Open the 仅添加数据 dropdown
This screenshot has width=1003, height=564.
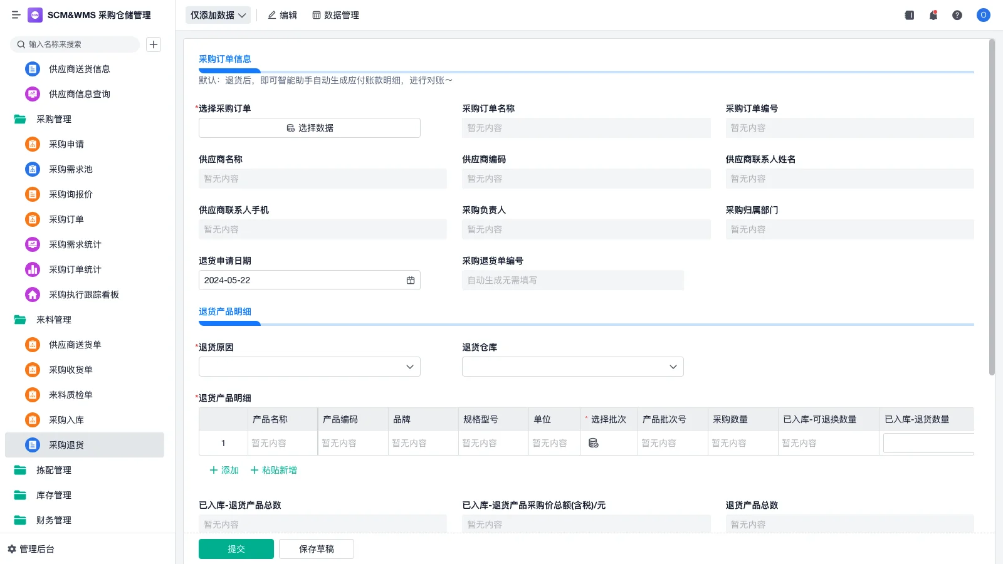pos(218,15)
